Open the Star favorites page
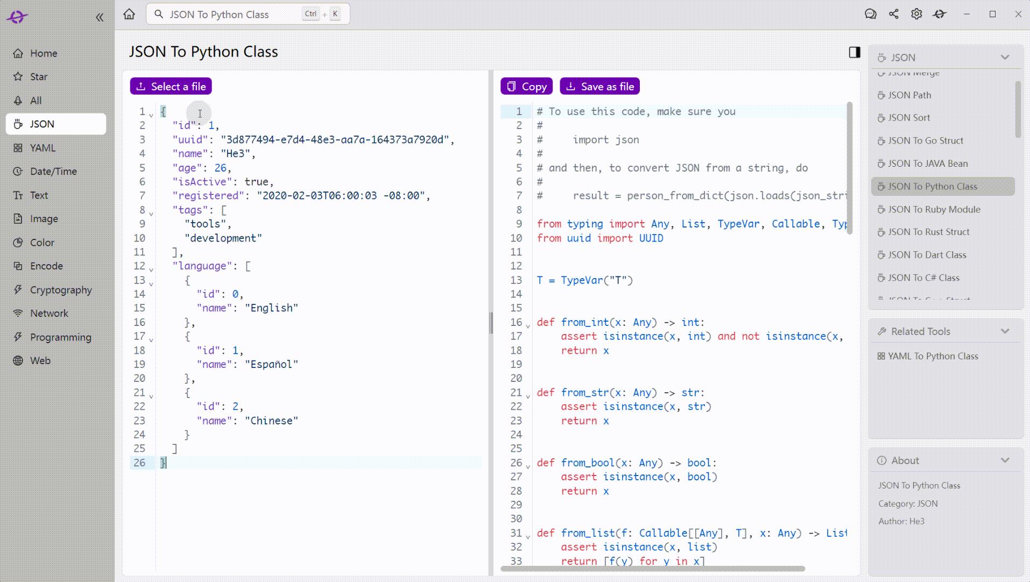Image resolution: width=1030 pixels, height=582 pixels. point(38,76)
